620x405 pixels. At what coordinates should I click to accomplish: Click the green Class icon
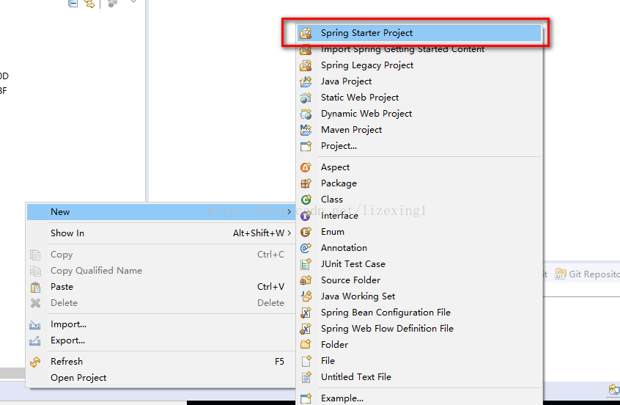[x=306, y=200]
